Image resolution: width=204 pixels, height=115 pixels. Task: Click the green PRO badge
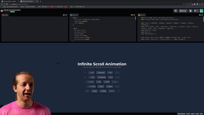pyautogui.click(x=12, y=12)
